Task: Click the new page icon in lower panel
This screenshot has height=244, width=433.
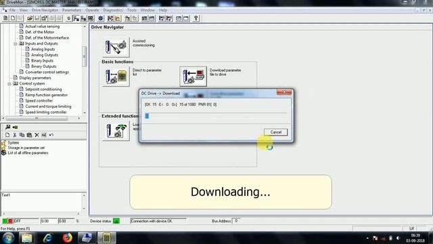Action: [7, 135]
